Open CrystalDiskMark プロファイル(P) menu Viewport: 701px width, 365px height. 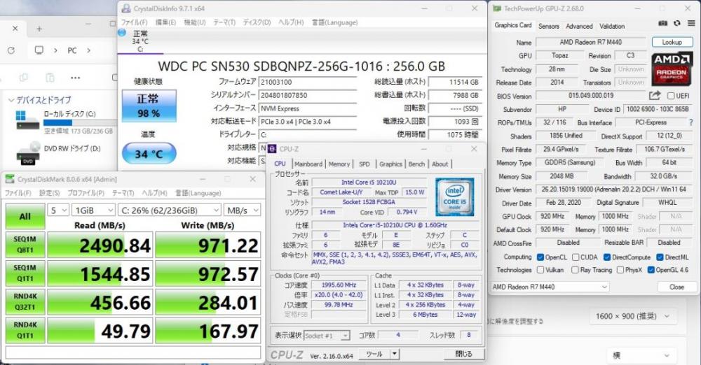86,193
